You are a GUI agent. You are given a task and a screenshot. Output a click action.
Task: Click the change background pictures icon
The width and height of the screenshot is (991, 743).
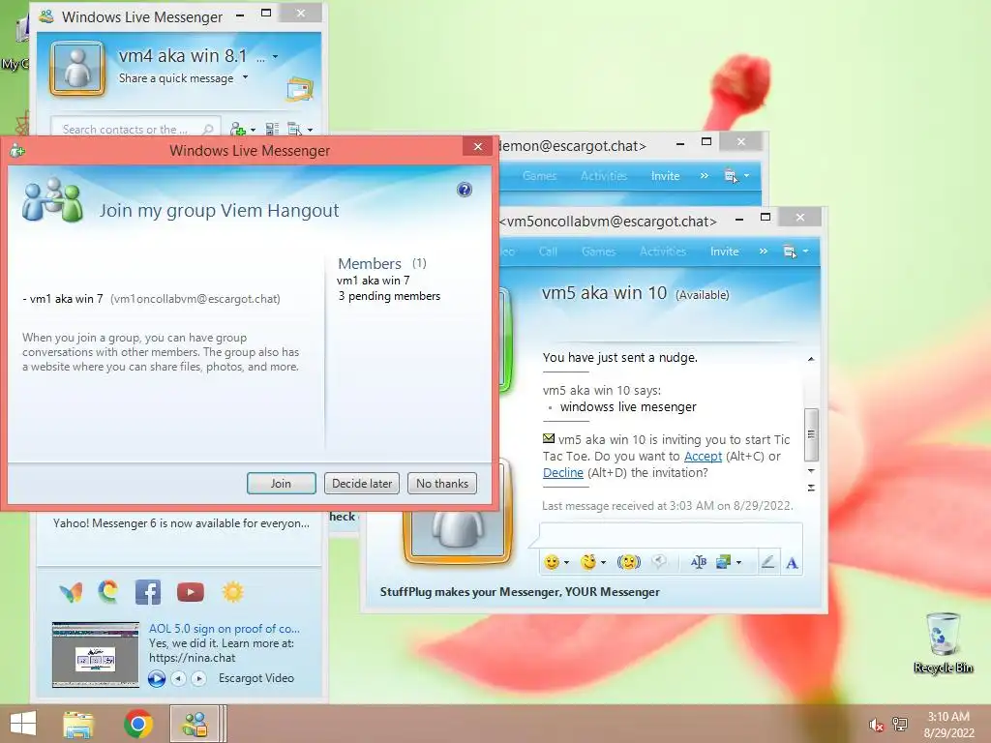(x=723, y=562)
